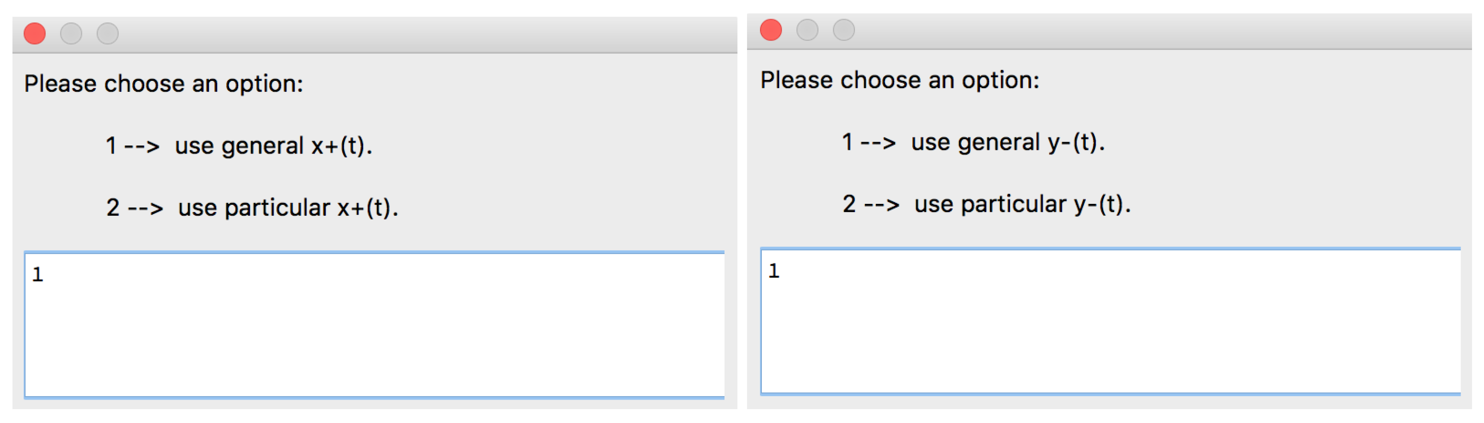Click the typed "1" in the left input box
The width and height of the screenshot is (1484, 423).
38,275
